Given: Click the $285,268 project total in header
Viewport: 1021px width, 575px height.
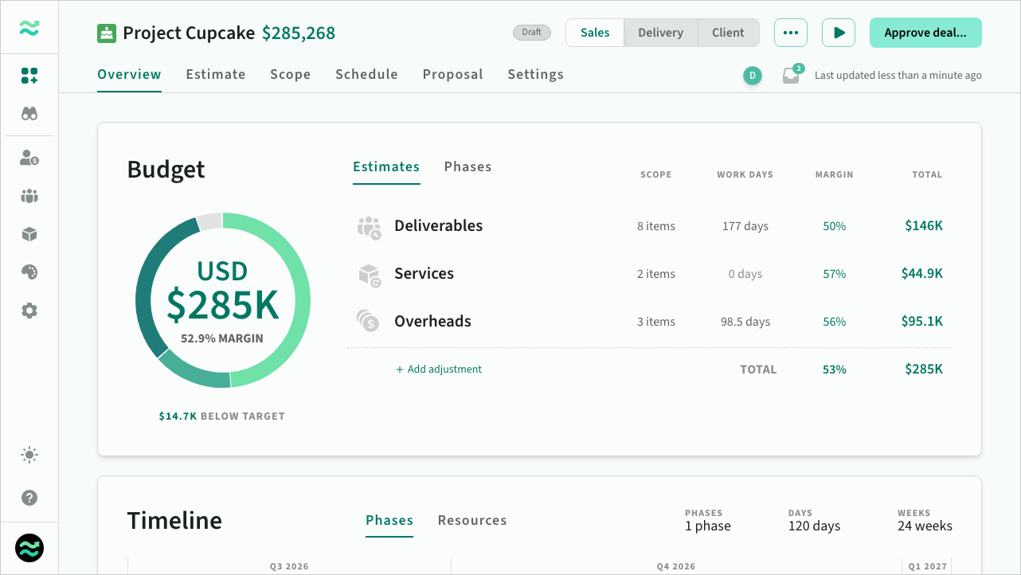Looking at the screenshot, I should [299, 33].
